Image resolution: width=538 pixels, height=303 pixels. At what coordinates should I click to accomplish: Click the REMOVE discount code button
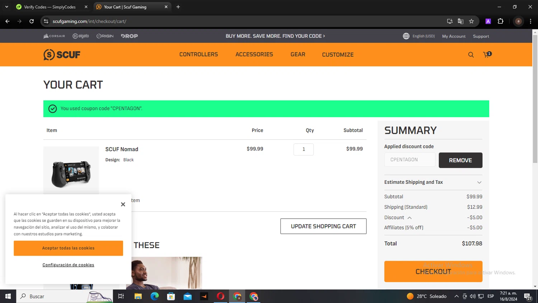point(460,160)
